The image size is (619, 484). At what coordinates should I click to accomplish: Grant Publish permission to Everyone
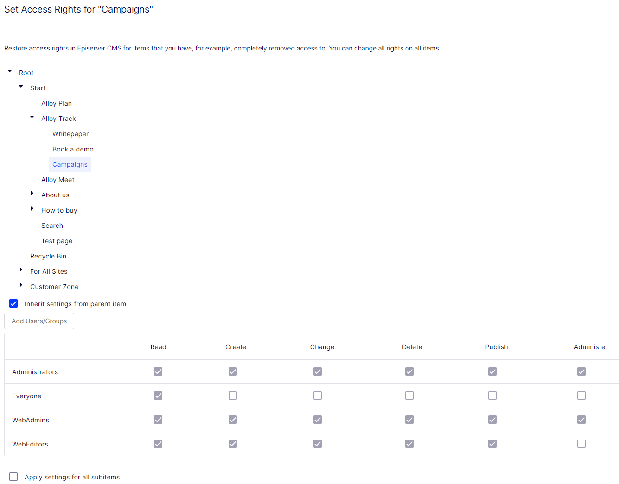(492, 396)
